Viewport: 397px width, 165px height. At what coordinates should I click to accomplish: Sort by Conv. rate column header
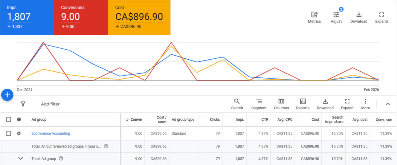pyautogui.click(x=384, y=120)
